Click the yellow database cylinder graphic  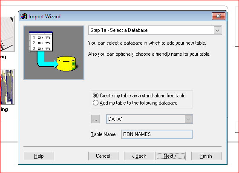66,63
